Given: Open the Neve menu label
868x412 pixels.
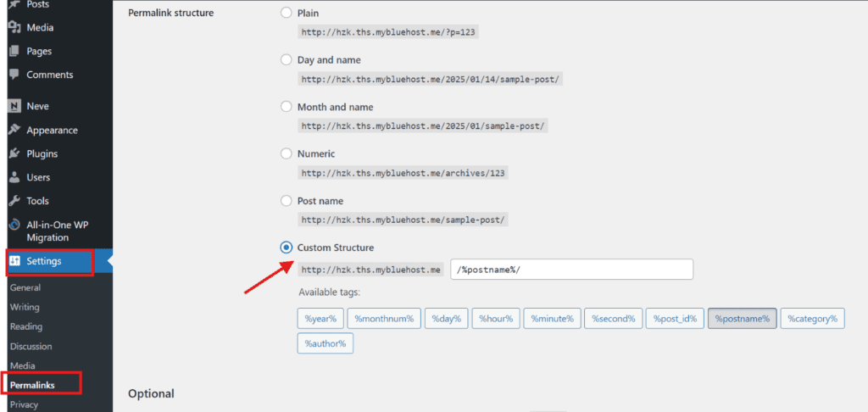Looking at the screenshot, I should pos(37,106).
